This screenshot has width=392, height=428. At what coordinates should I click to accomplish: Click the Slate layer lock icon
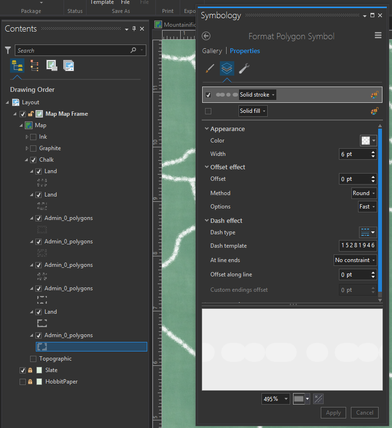coord(30,370)
